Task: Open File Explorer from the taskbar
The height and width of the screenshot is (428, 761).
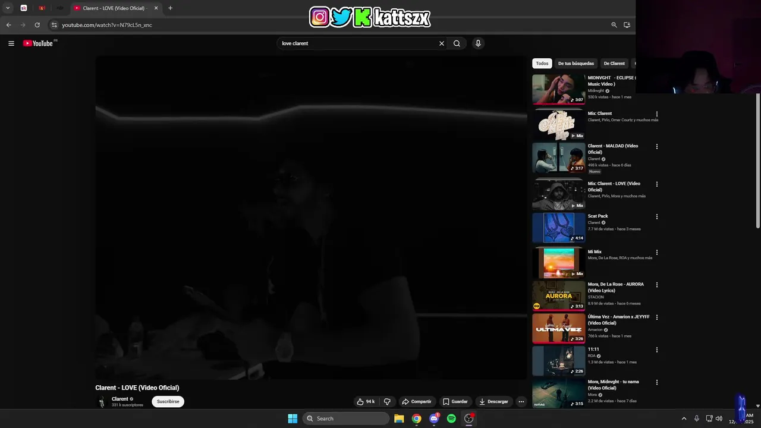Action: pos(399,418)
